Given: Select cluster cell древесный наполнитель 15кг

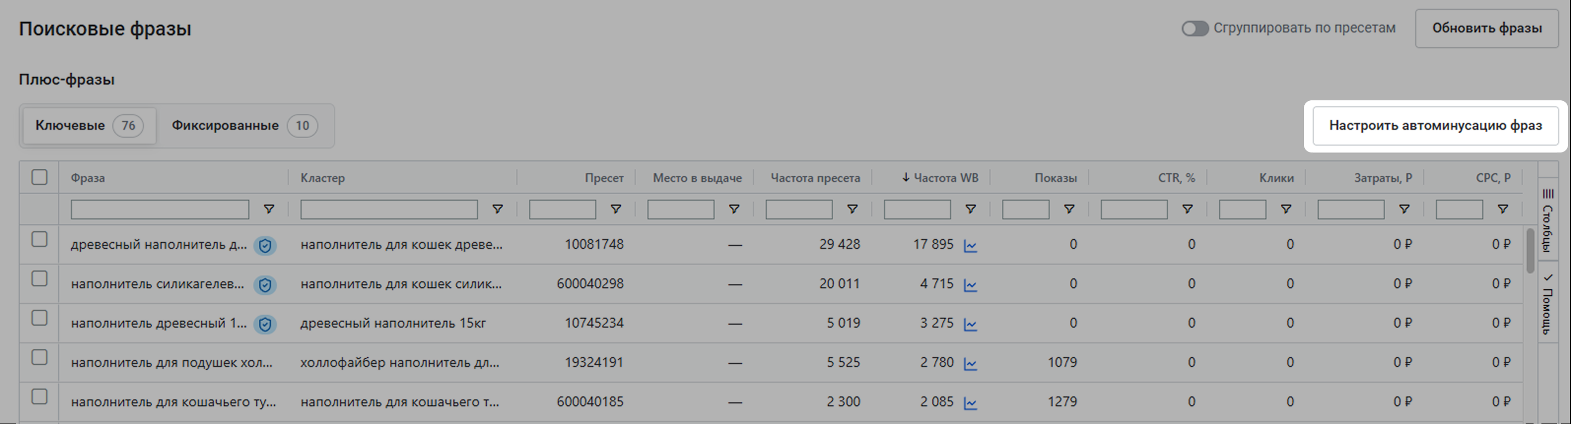Looking at the screenshot, I should click(393, 323).
